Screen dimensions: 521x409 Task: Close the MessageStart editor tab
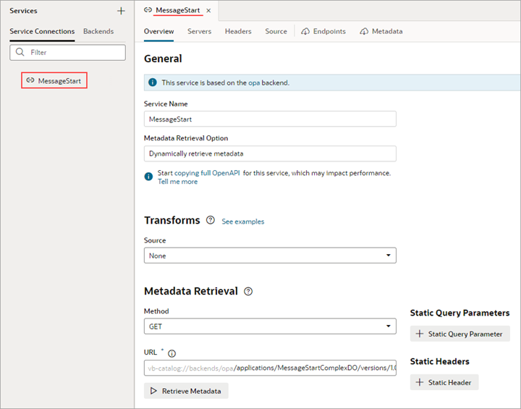coord(208,11)
